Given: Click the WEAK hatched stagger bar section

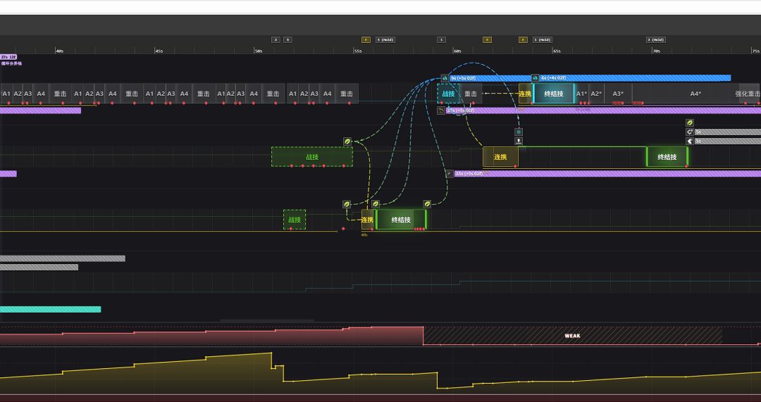Looking at the screenshot, I should (572, 336).
